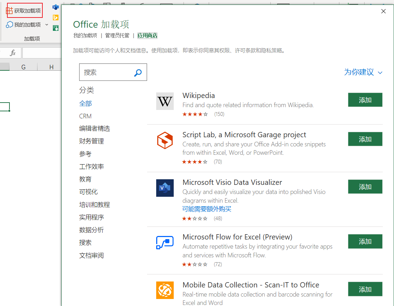Add Mobile Data Collection Scan-IT add-in
This screenshot has width=394, height=306.
coord(365,289)
